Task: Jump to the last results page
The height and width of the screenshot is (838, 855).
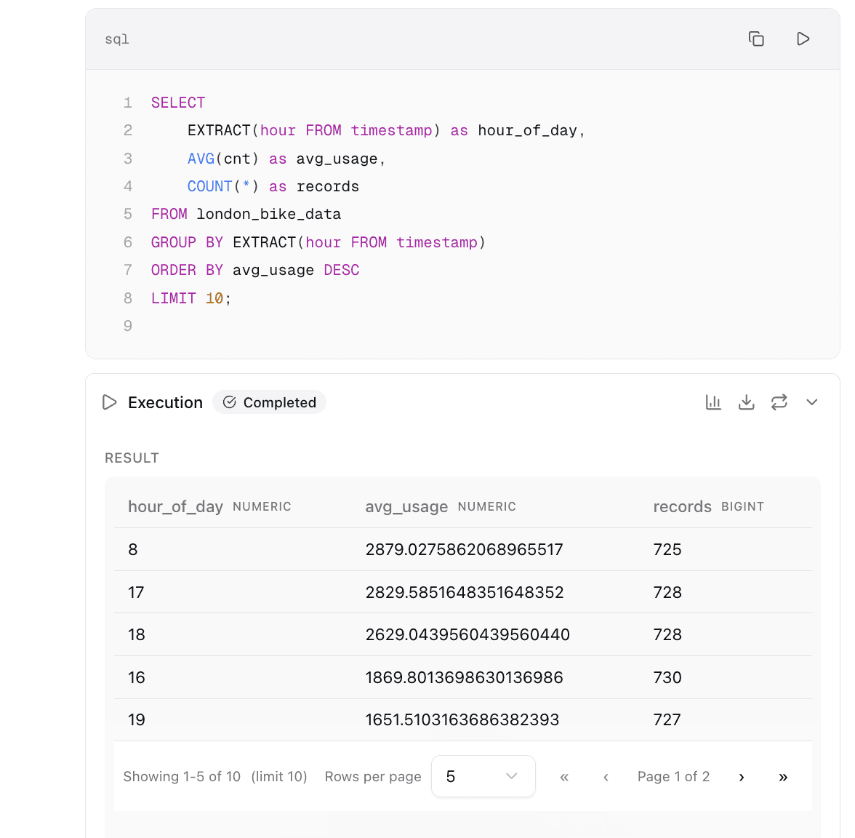Action: [x=783, y=776]
